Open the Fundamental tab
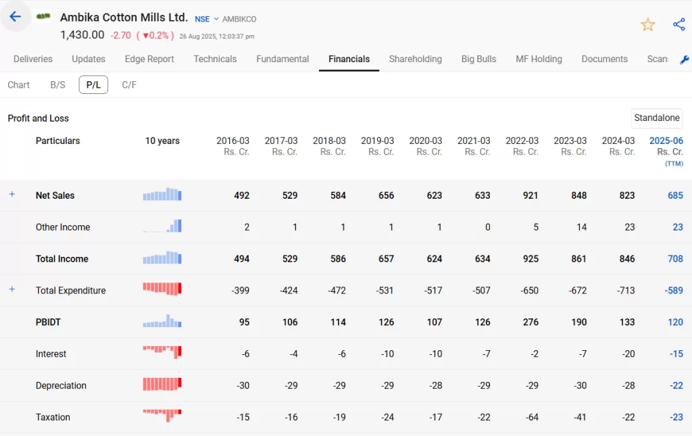The width and height of the screenshot is (692, 436). [282, 59]
